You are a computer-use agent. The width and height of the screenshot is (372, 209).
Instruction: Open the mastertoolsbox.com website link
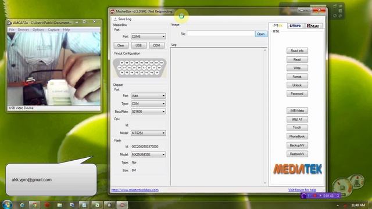[x=135, y=190]
